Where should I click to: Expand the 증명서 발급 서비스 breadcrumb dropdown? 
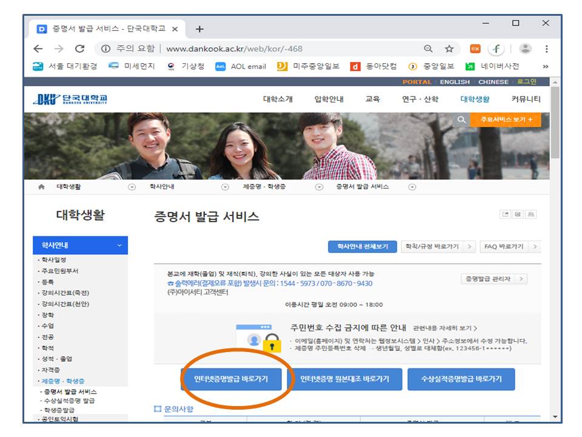coord(412,187)
